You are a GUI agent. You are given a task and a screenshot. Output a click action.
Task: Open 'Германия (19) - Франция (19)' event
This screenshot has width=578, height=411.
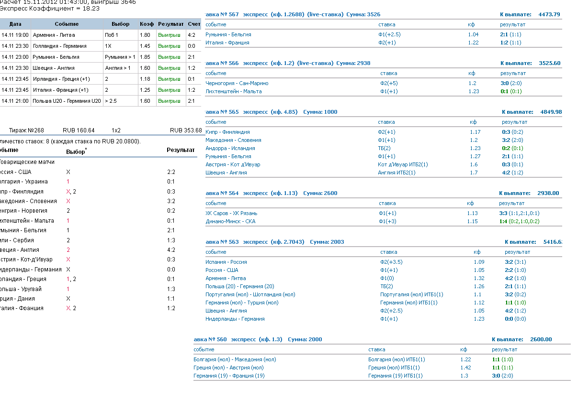[229, 376]
